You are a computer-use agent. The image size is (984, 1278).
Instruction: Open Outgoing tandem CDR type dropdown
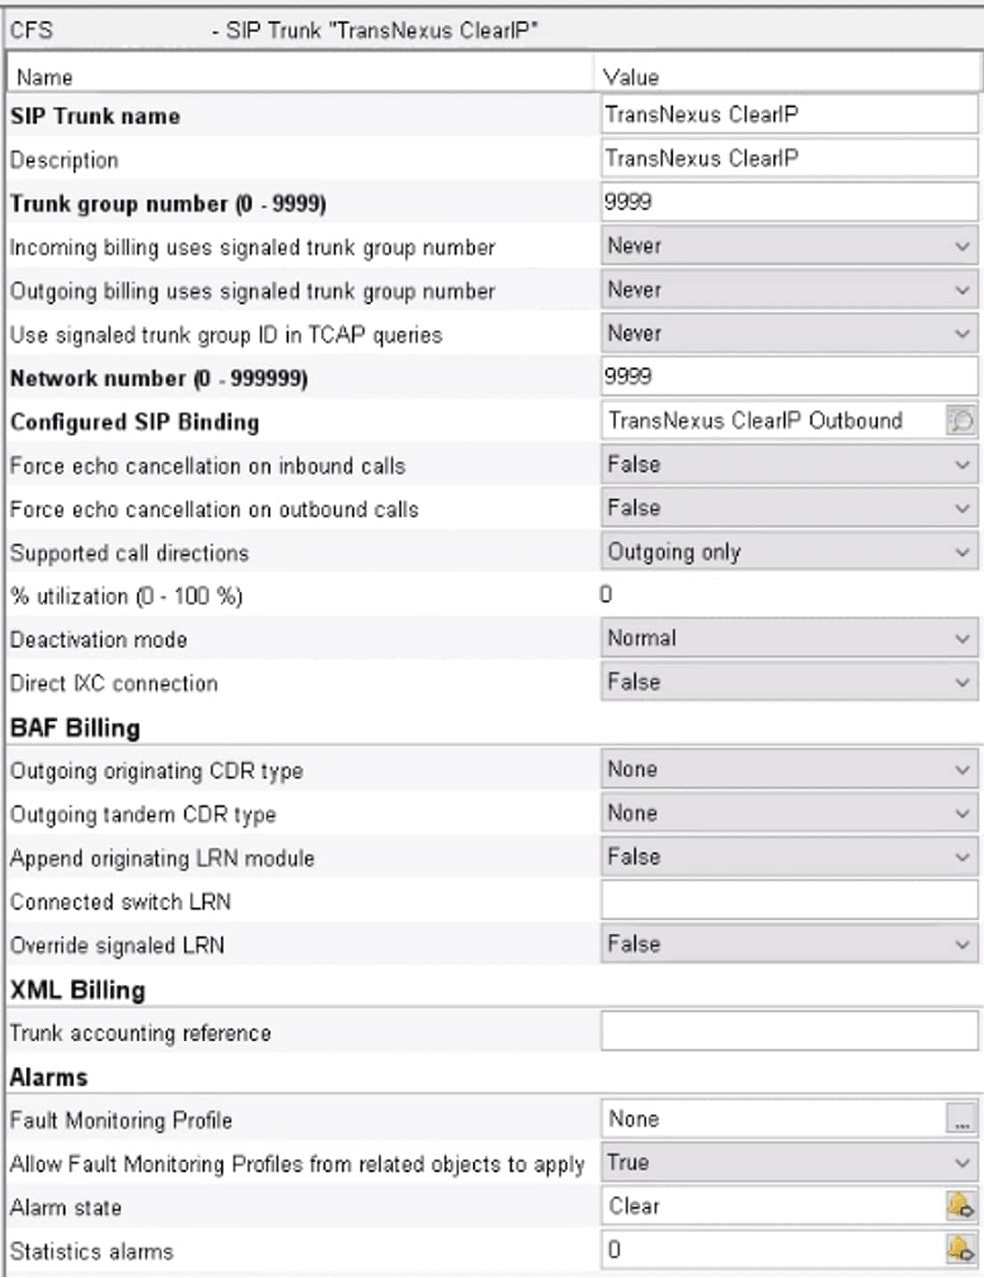789,814
